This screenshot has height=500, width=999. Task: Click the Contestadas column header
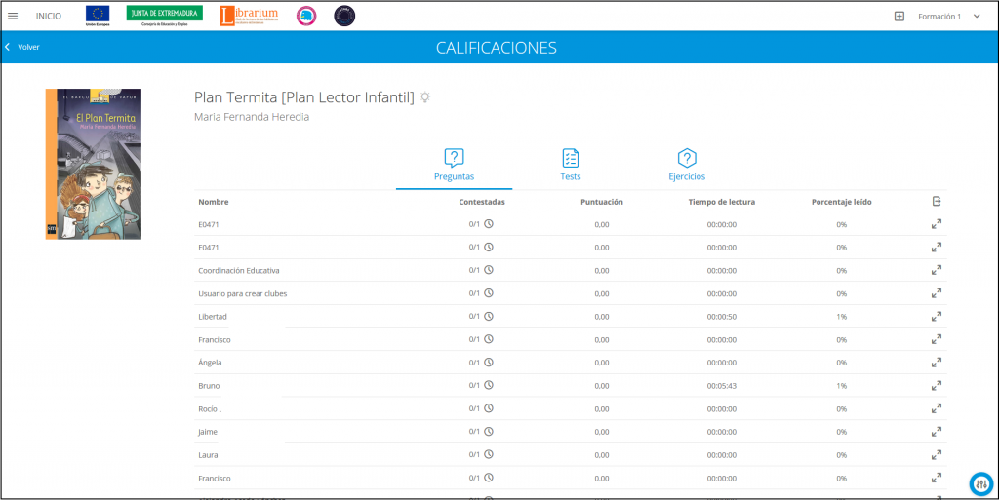click(482, 203)
